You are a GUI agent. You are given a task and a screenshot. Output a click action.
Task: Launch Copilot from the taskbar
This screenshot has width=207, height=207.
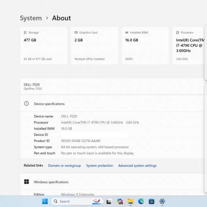[120, 202]
